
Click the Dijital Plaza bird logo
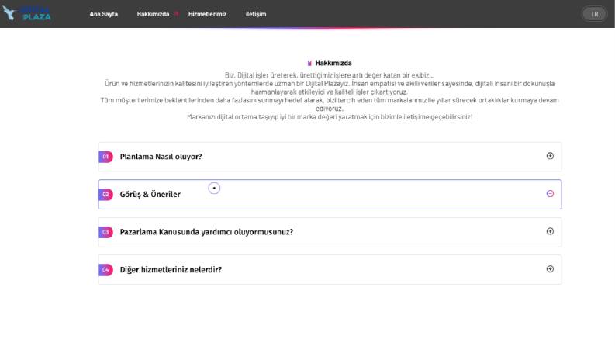pos(26,14)
